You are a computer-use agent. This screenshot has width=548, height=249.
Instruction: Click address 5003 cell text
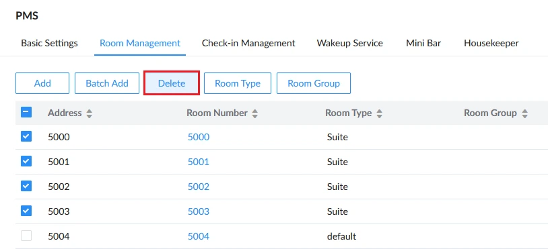(x=59, y=211)
